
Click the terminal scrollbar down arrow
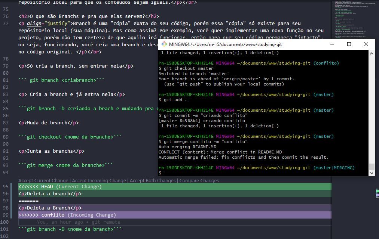[x=372, y=173]
